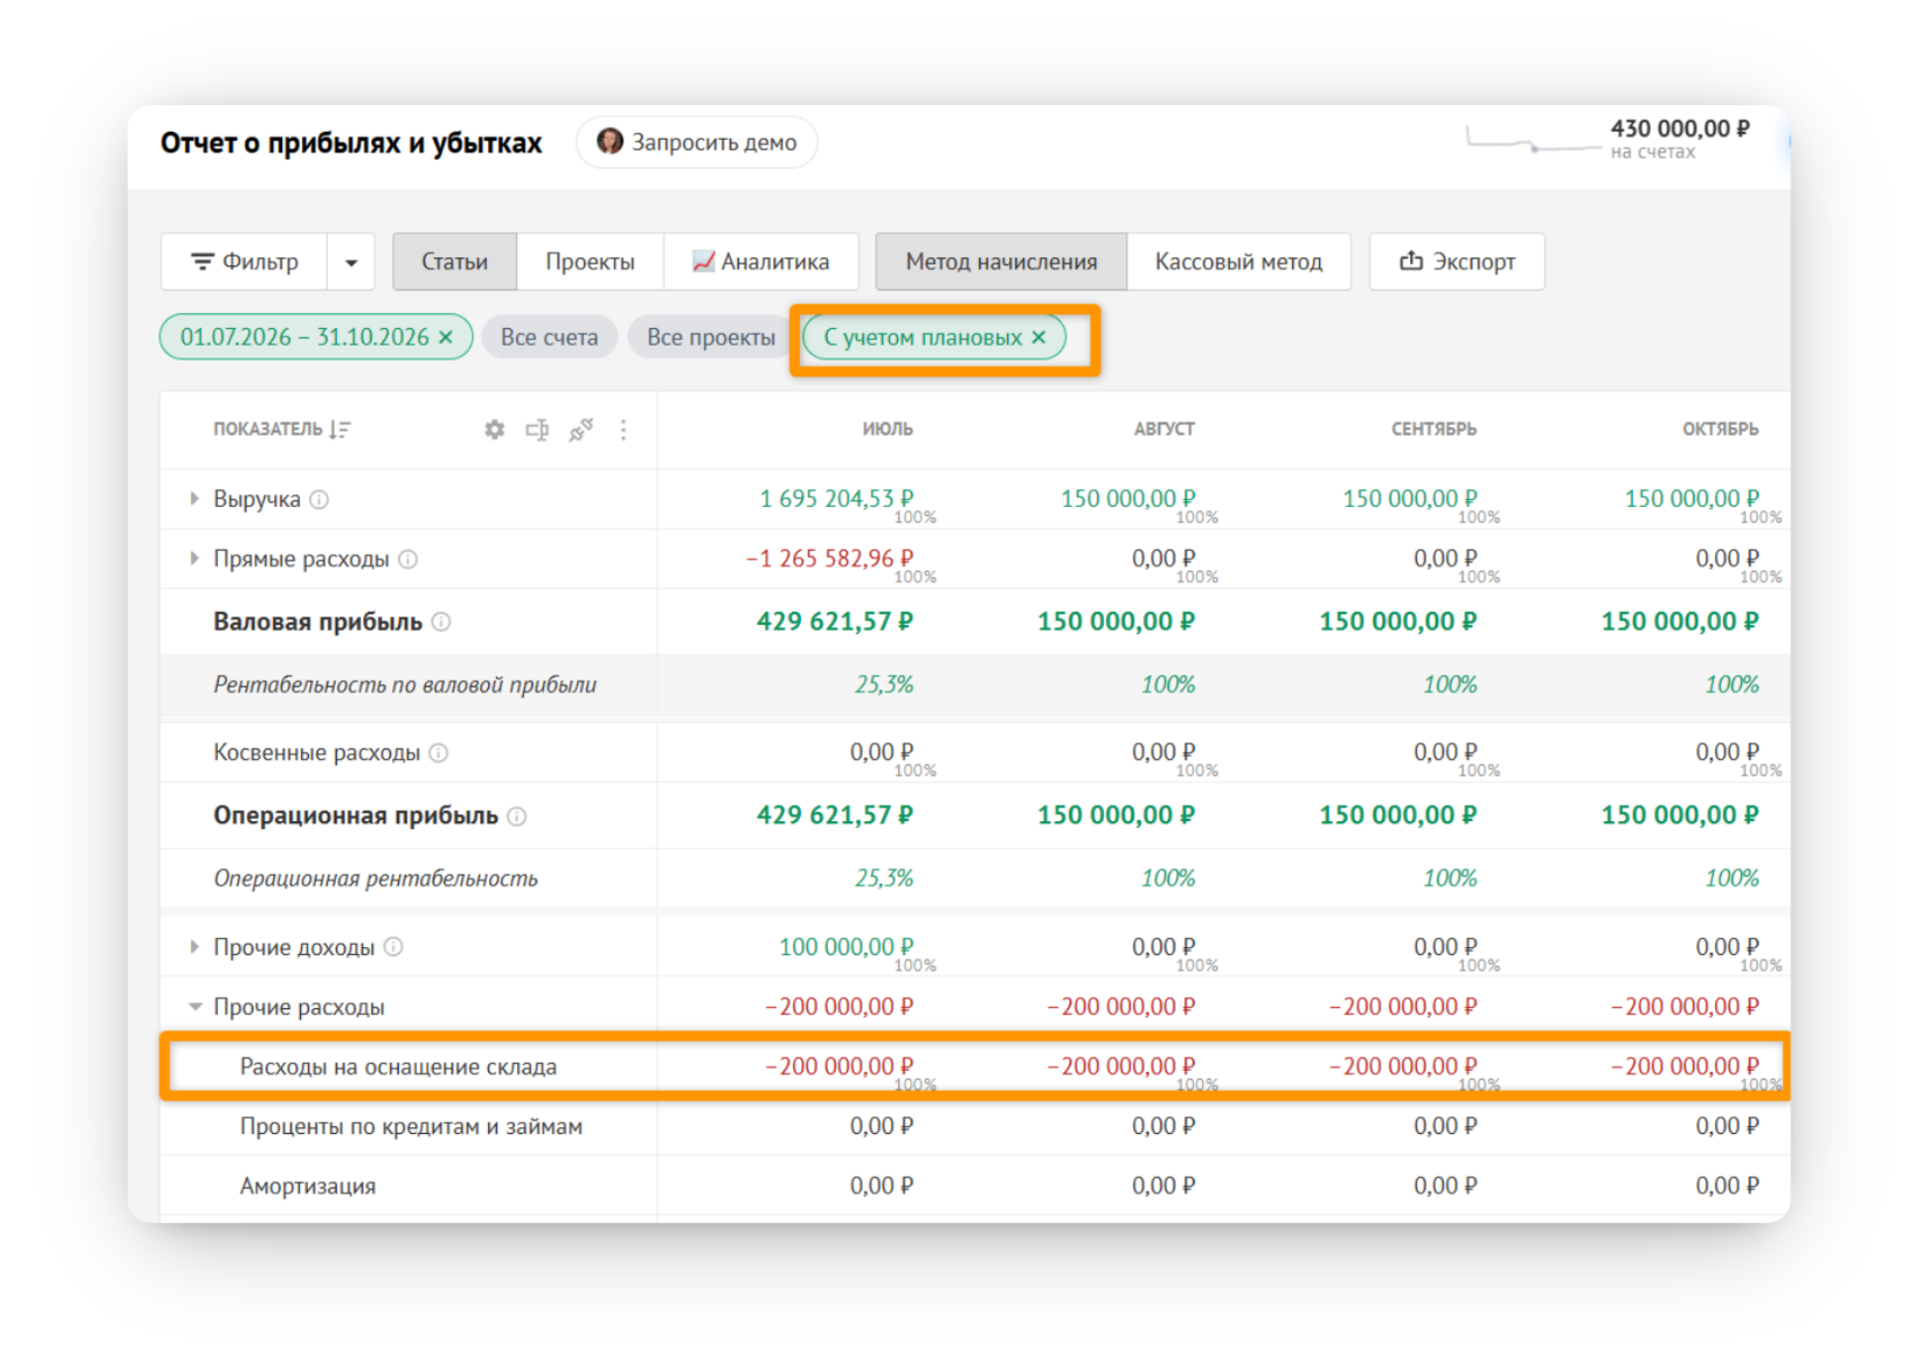1921x1352 pixels.
Task: Click info icon next to Выручка
Action: (x=319, y=499)
